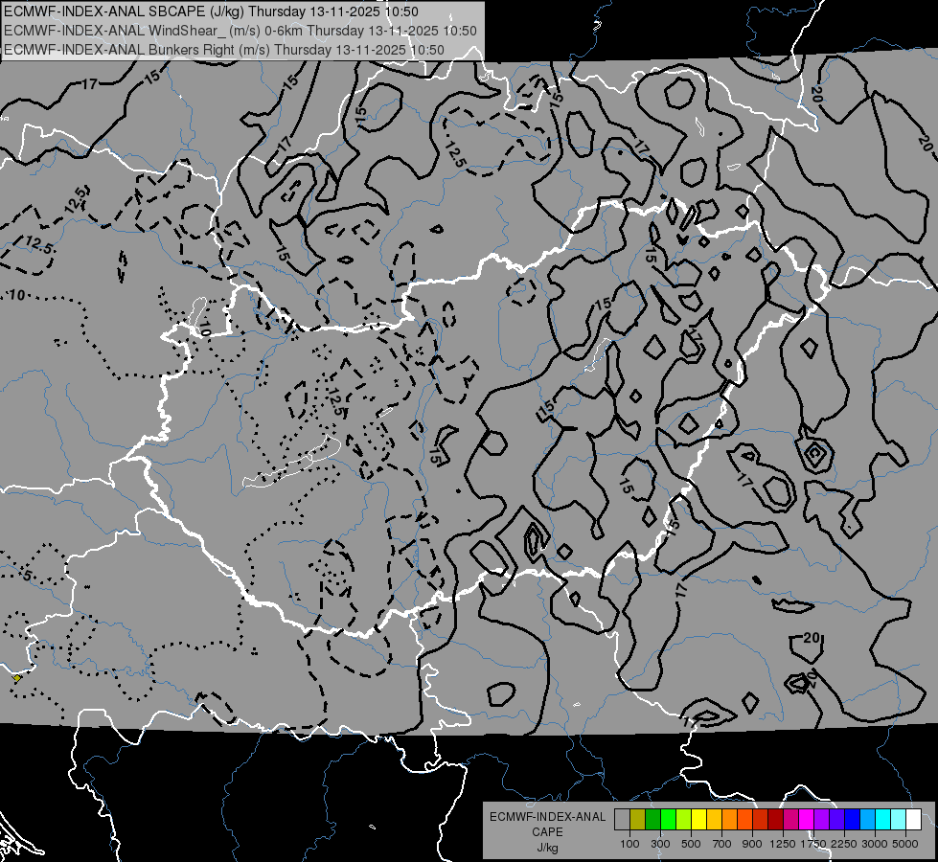
Task: Click the dotted contour label 5
Action: [x=26, y=576]
